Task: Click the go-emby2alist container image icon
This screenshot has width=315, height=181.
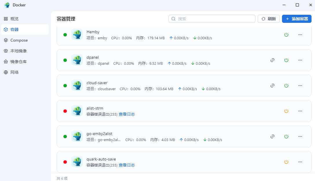Action: [x=77, y=136]
